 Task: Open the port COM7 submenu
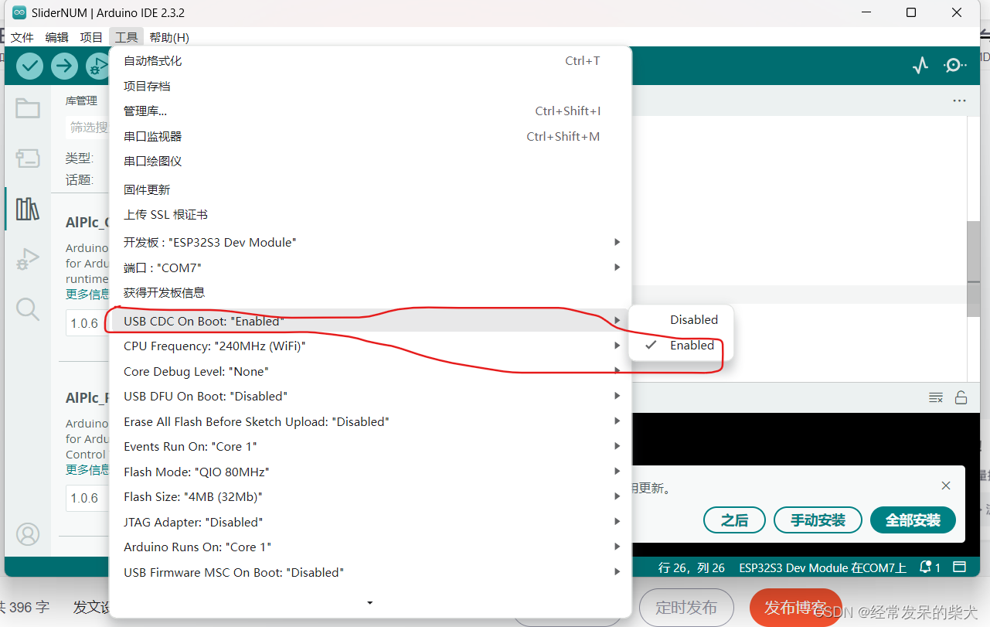[370, 267]
